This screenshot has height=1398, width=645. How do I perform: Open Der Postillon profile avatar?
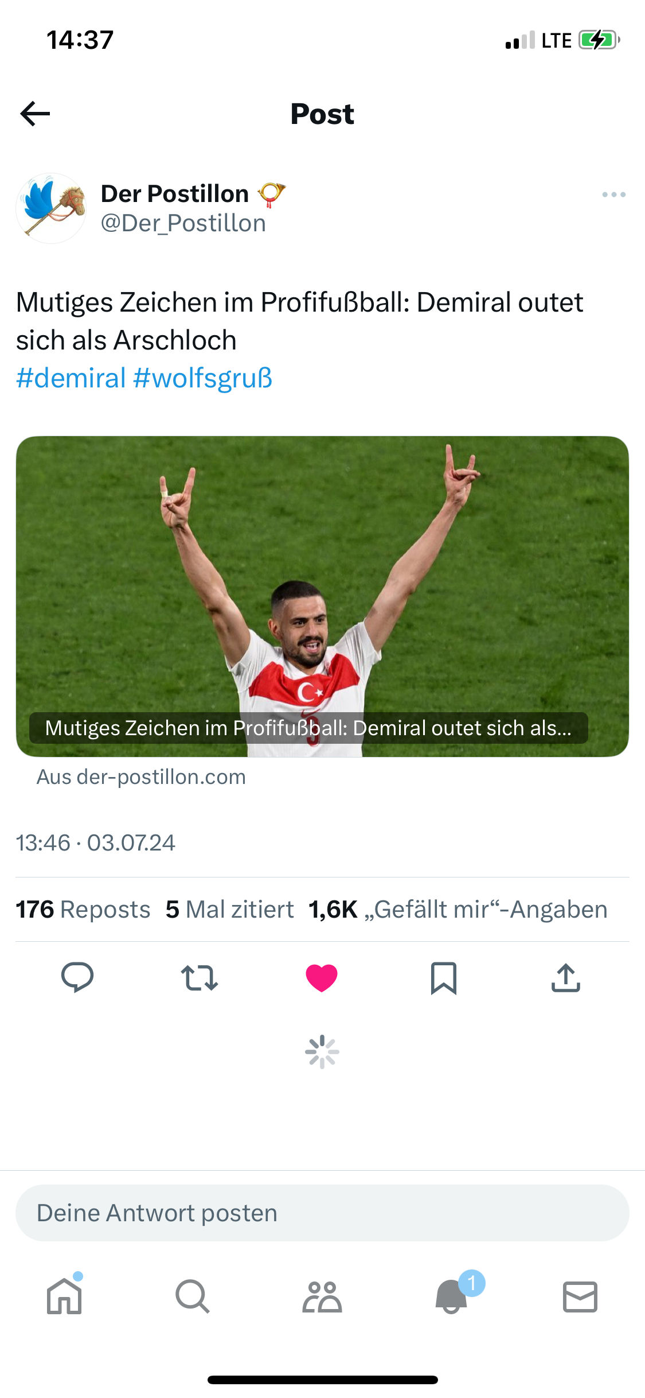tap(51, 208)
